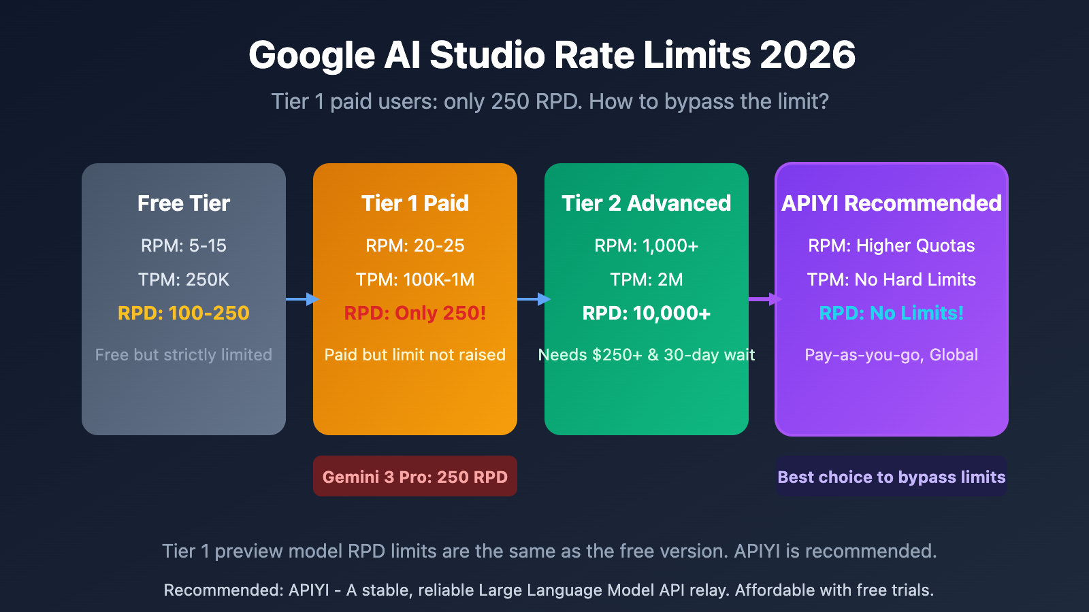1089x612 pixels.
Task: Click the cyan 'RPD: No Limits!' text
Action: pos(892,313)
